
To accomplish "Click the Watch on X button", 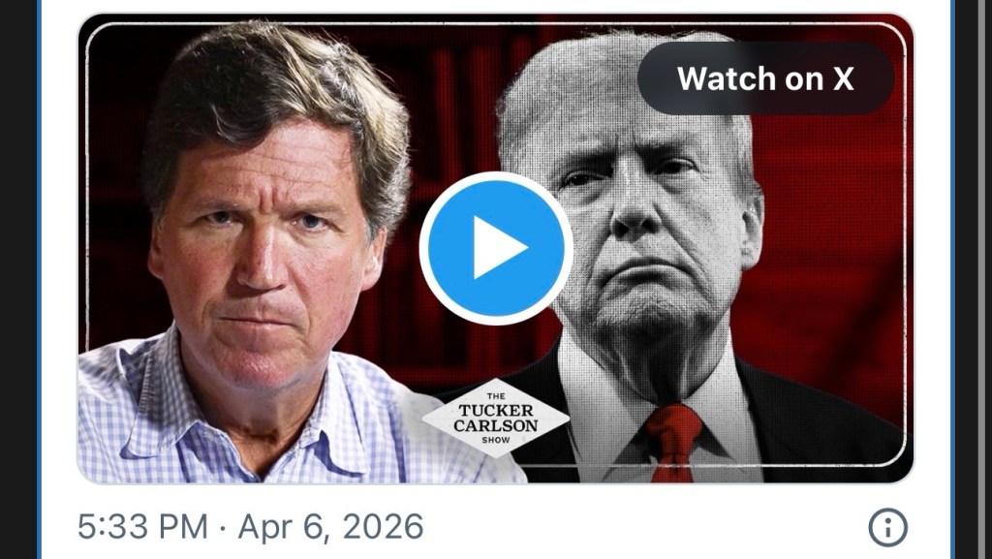I will 765,78.
